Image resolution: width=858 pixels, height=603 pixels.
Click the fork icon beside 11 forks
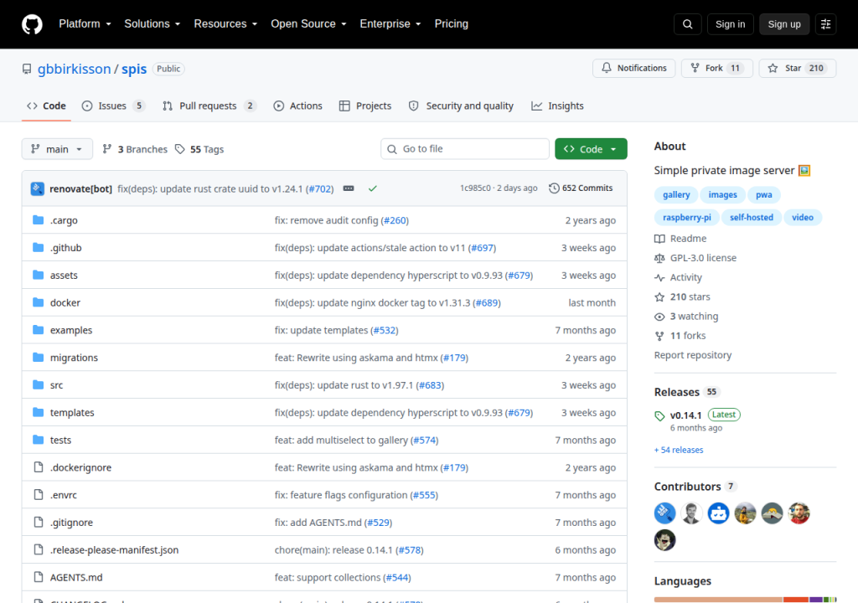(659, 336)
